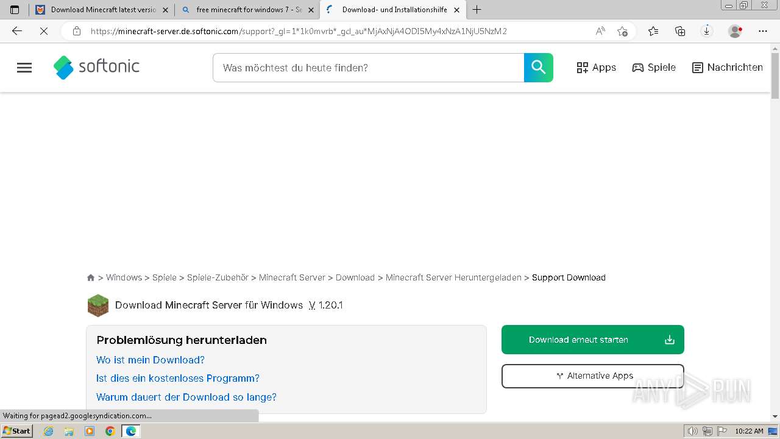Open the Nachrichten section
Image resolution: width=780 pixels, height=439 pixels.
[728, 68]
